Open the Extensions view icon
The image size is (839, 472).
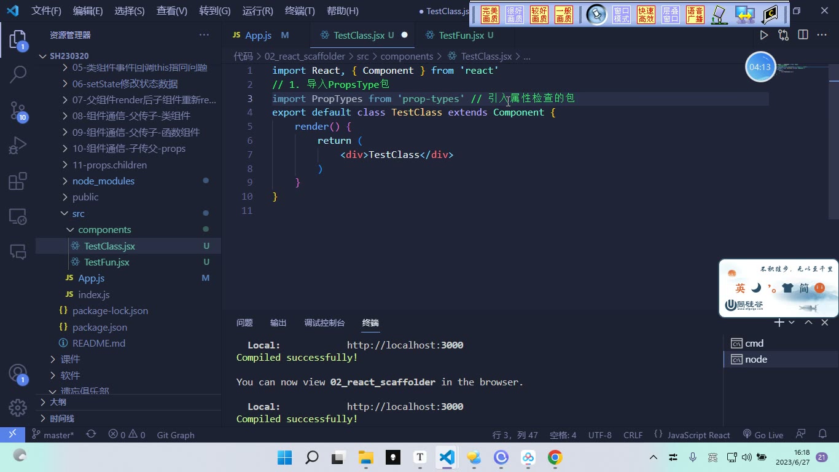[x=18, y=181]
